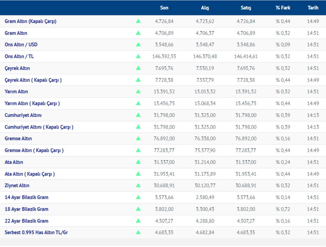The width and height of the screenshot is (326, 247).
Task: Click the Son column header
Action: [164, 8]
